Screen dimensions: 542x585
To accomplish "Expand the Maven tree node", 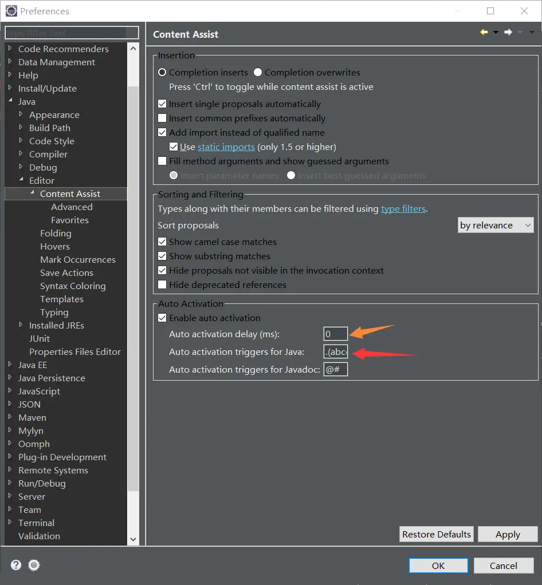I will point(10,417).
